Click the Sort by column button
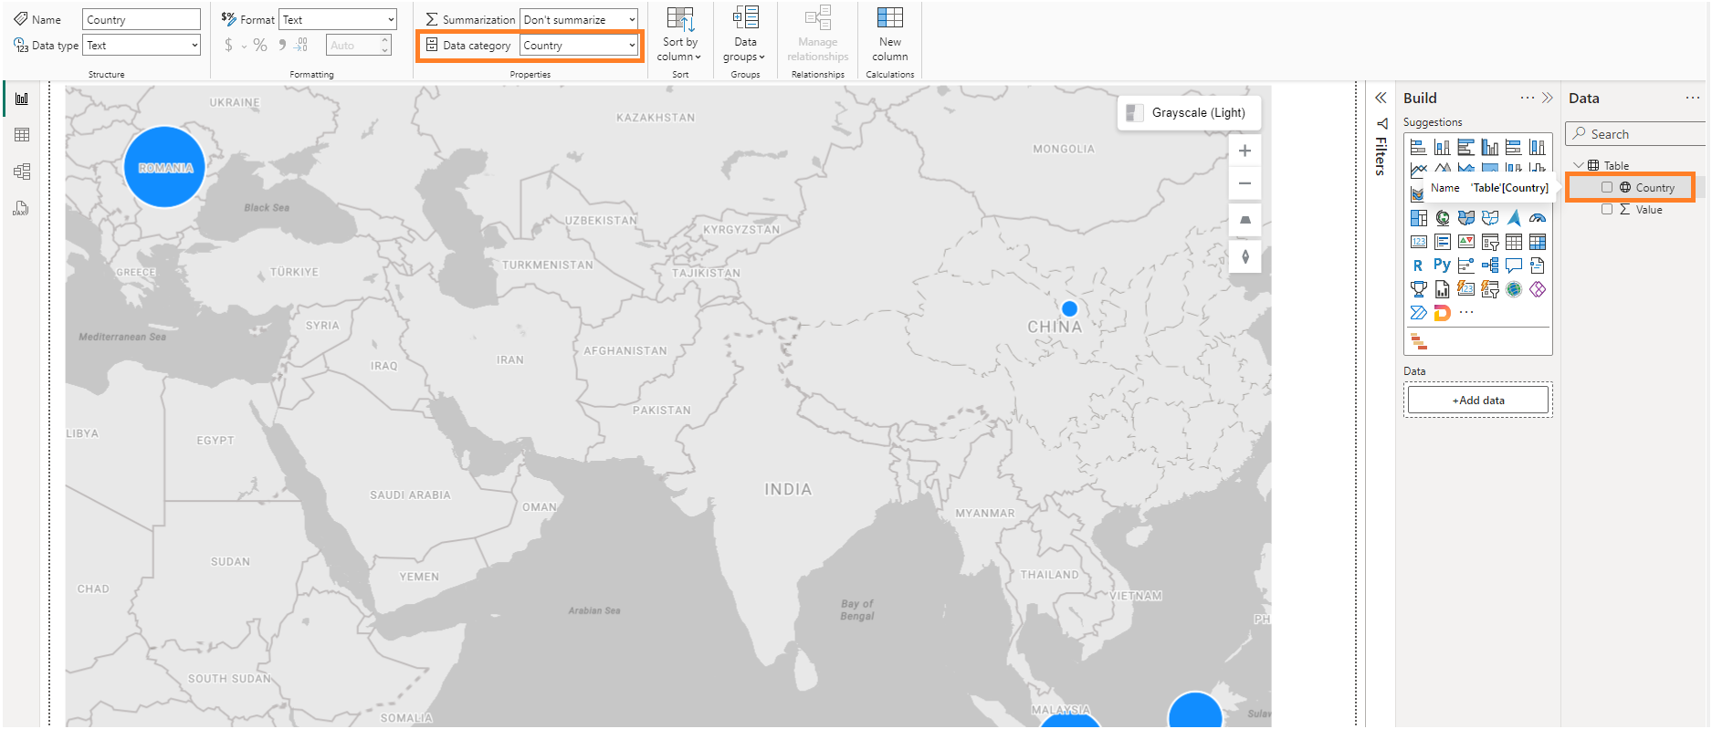Viewport: 1712px width, 729px height. pyautogui.click(x=679, y=35)
